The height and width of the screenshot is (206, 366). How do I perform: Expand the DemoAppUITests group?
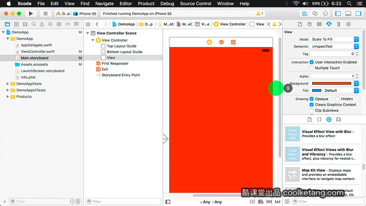point(7,90)
